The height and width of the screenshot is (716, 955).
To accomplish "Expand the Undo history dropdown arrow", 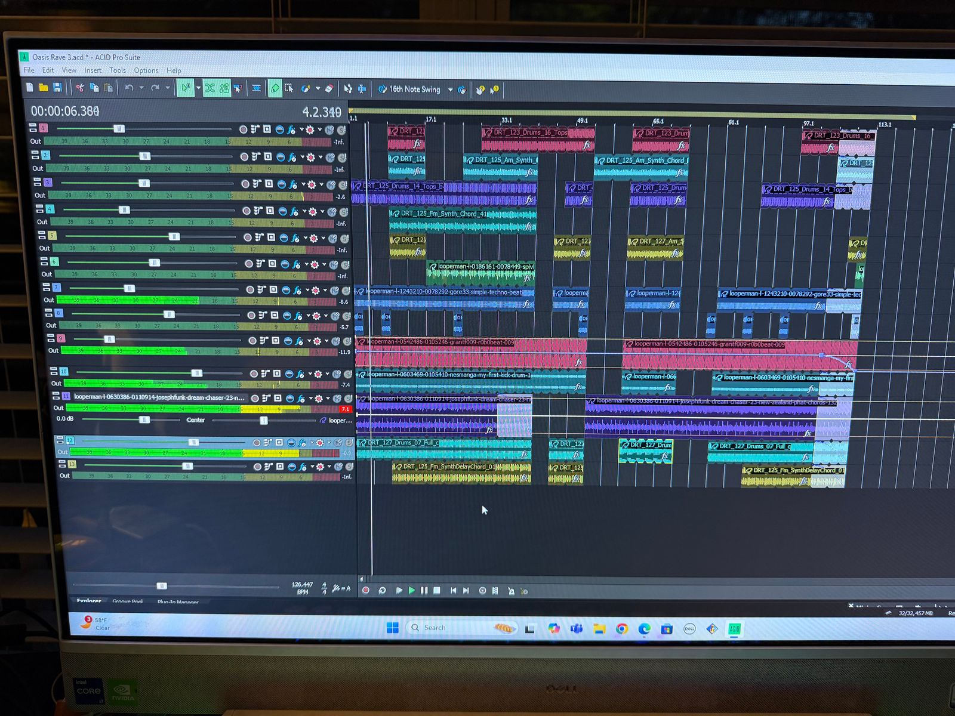I will click(141, 88).
